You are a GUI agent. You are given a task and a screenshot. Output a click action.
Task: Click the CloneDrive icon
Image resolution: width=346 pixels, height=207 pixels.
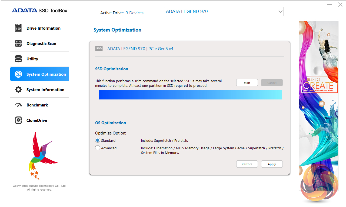(x=18, y=120)
